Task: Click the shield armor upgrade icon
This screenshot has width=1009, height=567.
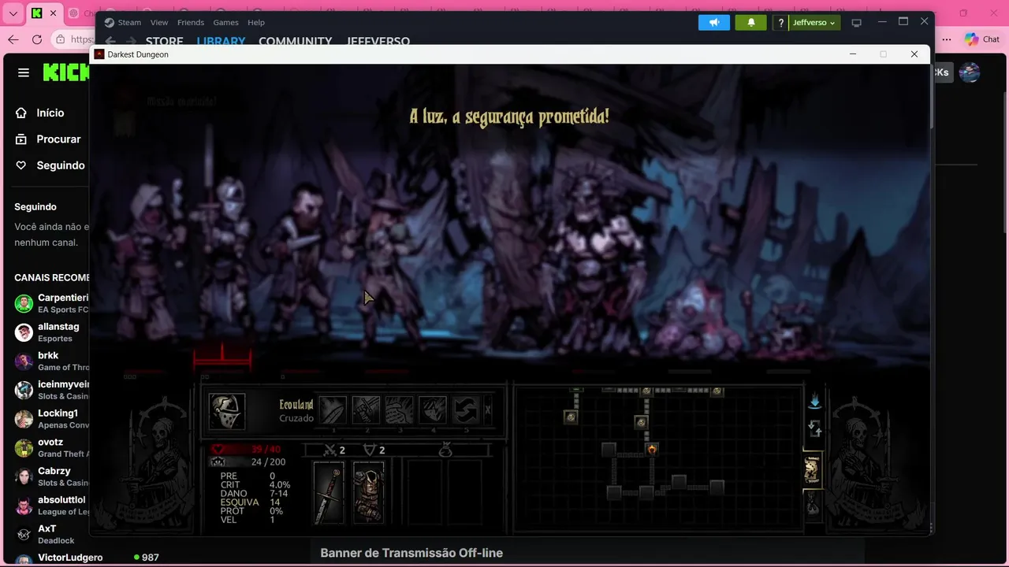Action: 369,450
